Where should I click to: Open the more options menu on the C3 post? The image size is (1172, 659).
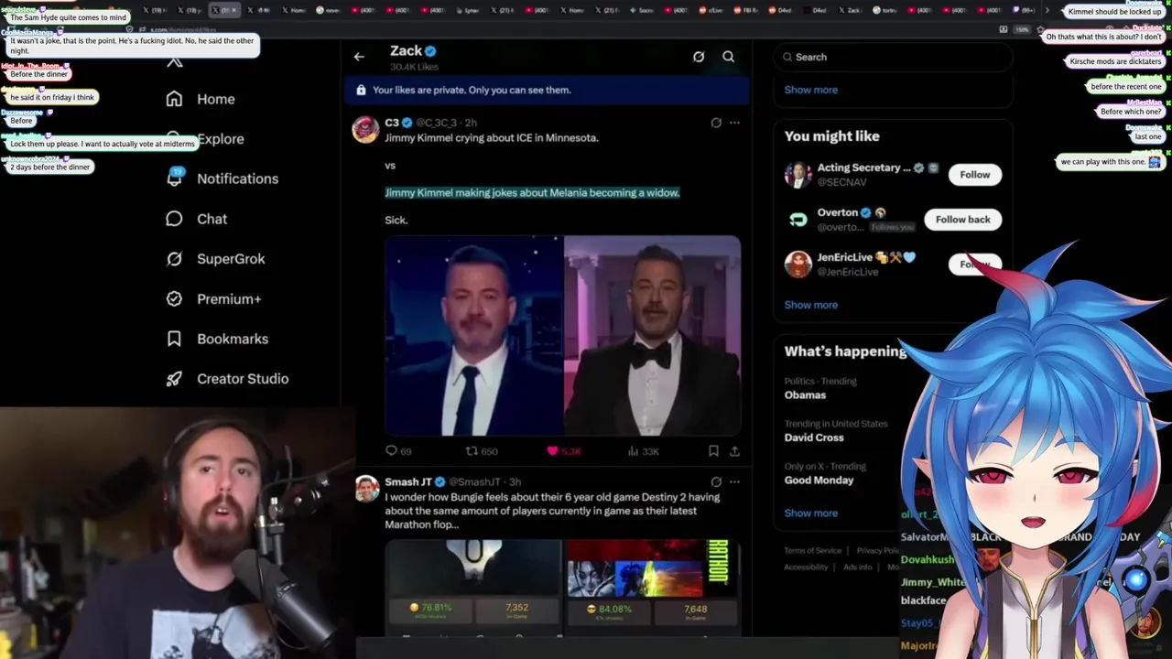pos(734,123)
